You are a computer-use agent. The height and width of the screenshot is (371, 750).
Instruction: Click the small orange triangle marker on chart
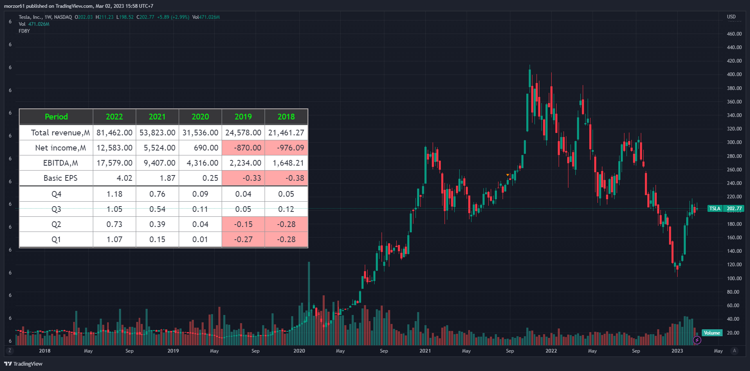507,175
